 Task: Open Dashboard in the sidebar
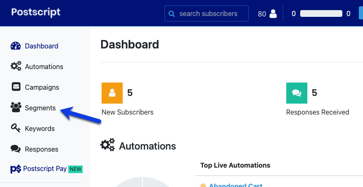click(x=41, y=46)
